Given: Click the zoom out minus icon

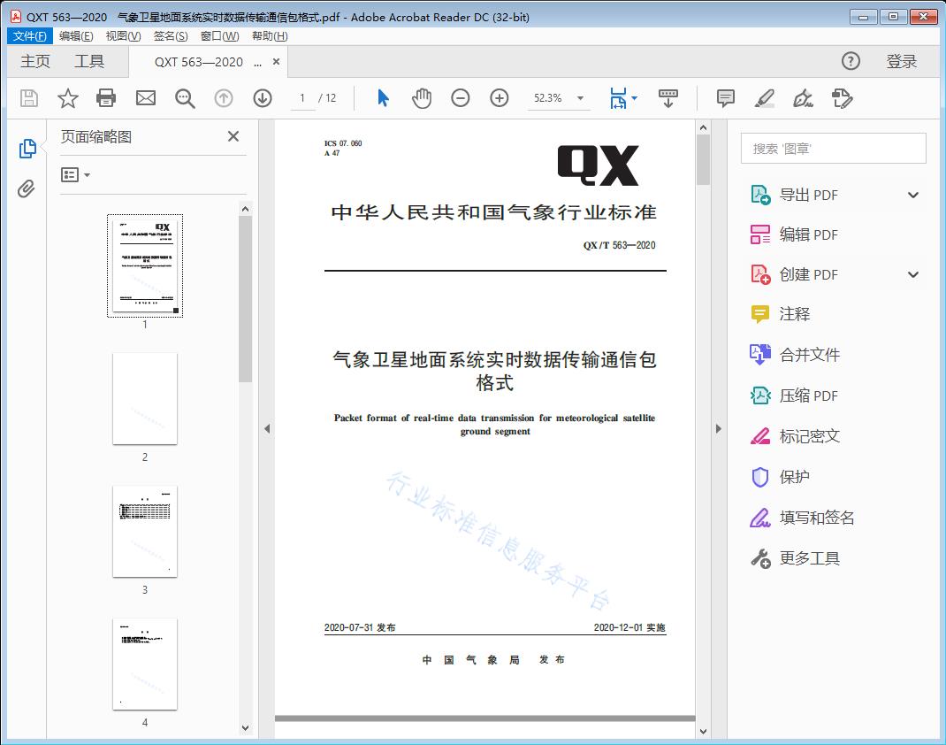Looking at the screenshot, I should (461, 98).
